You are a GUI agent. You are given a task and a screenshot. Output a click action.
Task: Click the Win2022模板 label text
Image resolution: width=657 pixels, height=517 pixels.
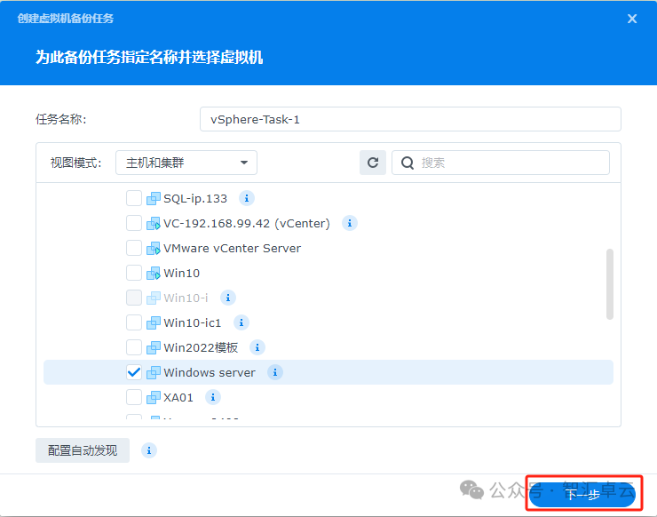click(201, 347)
